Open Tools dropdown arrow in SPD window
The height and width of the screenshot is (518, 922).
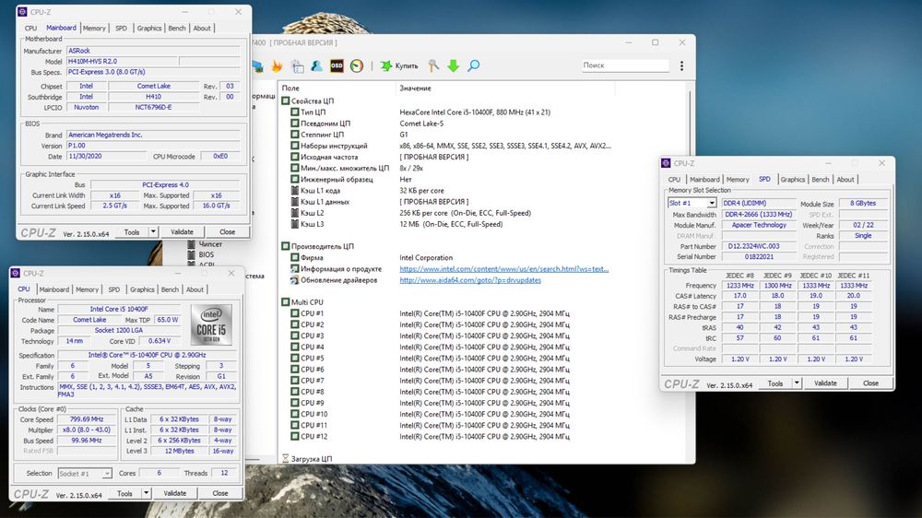(796, 383)
